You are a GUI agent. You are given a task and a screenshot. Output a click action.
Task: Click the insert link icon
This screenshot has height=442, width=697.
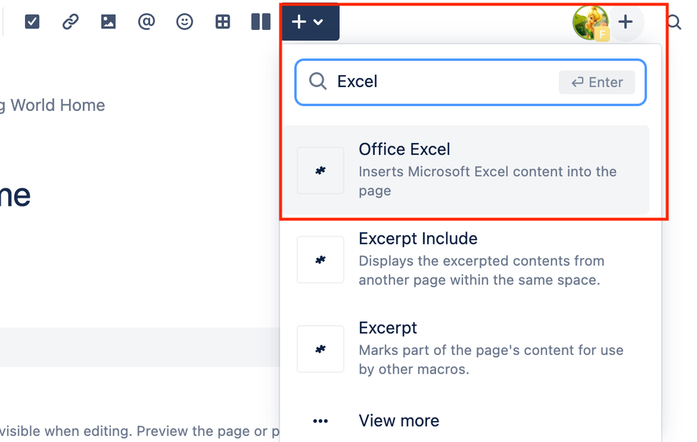(70, 22)
